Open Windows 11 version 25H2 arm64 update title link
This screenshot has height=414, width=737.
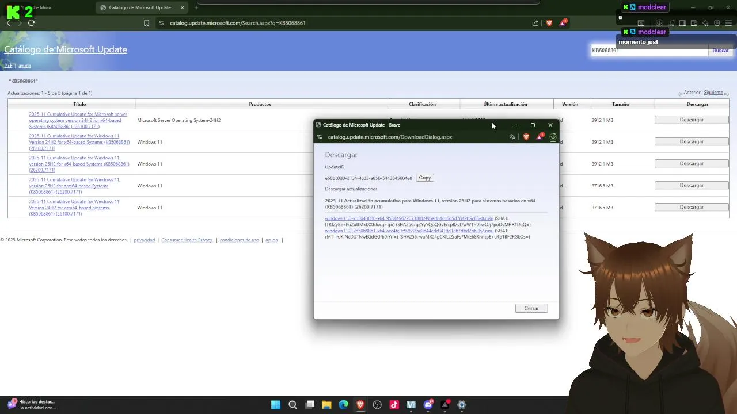point(74,186)
